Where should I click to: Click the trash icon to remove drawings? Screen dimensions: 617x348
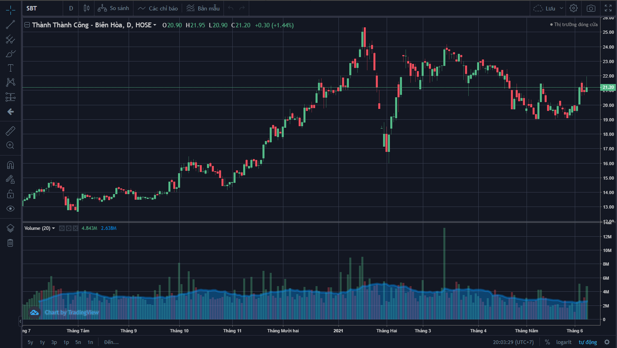[10, 243]
